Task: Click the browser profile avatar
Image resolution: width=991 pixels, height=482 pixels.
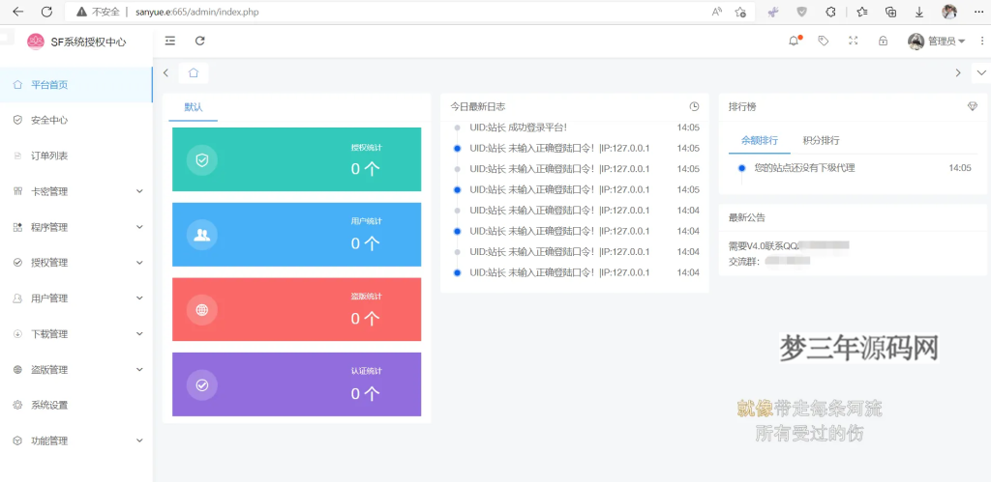Action: (x=948, y=12)
